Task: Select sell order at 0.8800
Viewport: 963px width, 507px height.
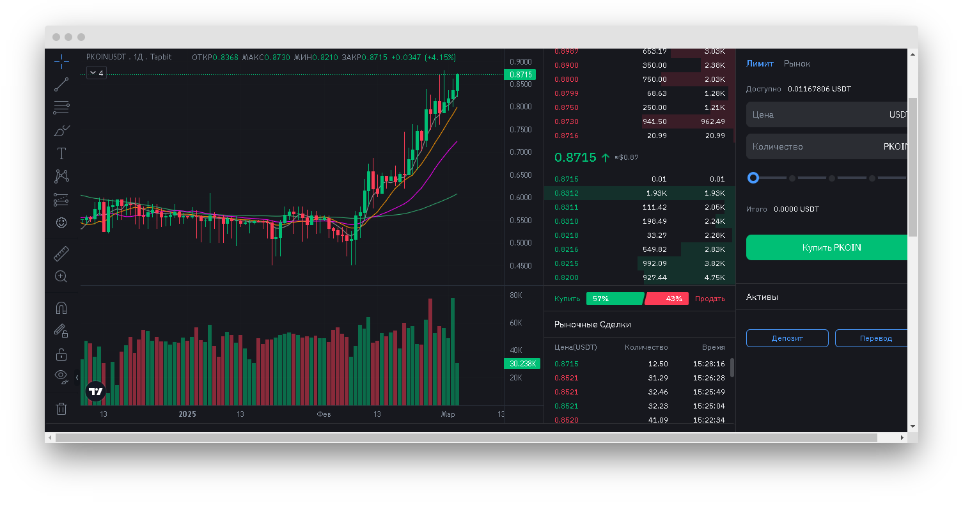Action: coord(639,79)
